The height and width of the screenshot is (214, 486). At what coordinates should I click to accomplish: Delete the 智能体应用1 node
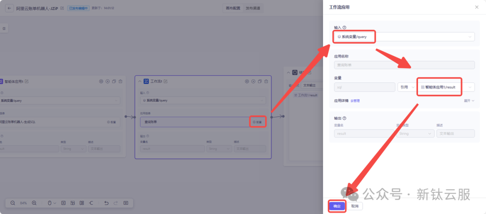point(120,82)
